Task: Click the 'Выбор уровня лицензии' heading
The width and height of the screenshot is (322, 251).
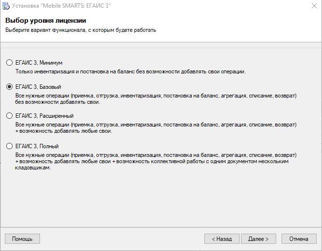Action: coord(46,20)
